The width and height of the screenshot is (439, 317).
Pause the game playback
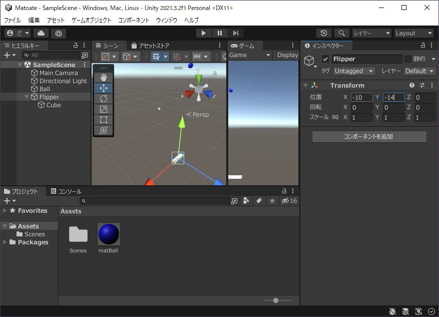pyautogui.click(x=220, y=33)
